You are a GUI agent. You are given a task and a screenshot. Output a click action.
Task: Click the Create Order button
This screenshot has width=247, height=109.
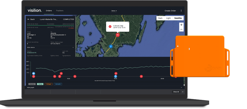tap(170, 11)
